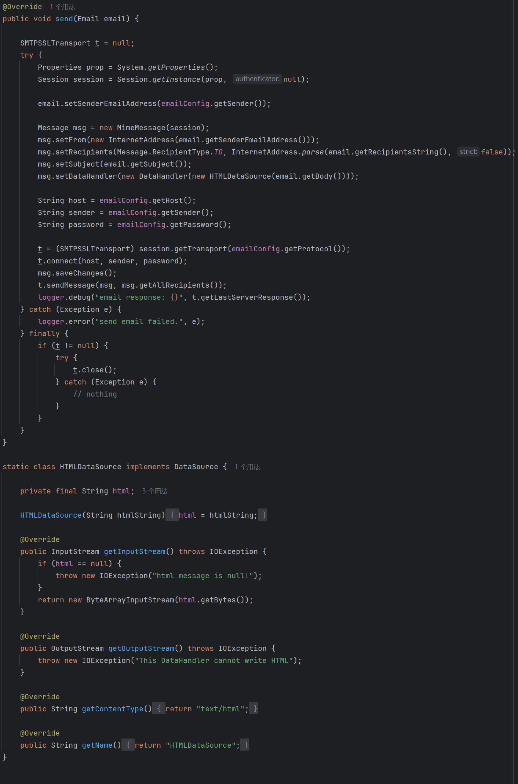Click the implements keyword
Screen dimensions: 518x784
pyautogui.click(x=148, y=467)
